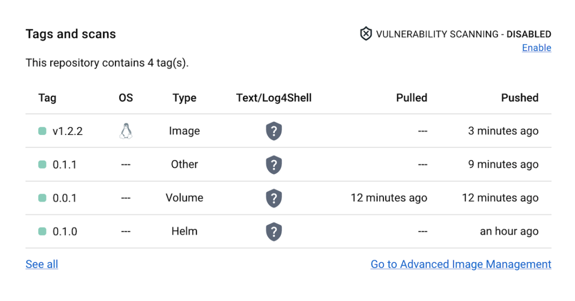Viewport: 575px width, 301px height.
Task: Enable vulnerability scanning via the Enable link
Action: coord(536,48)
